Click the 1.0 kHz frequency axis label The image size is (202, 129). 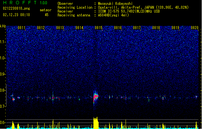tap(3, 58)
